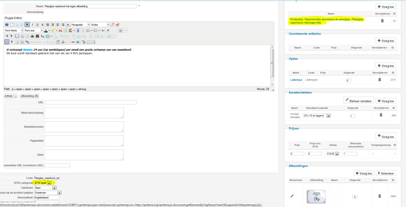Open the Font family dropdown
This screenshot has width=406, height=207.
coord(14,30)
